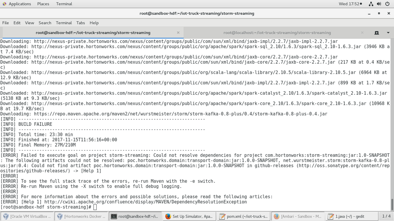Open Ambari - Sandbox Firefox taskbar item
The height and width of the screenshot is (221, 394).
[x=298, y=216]
